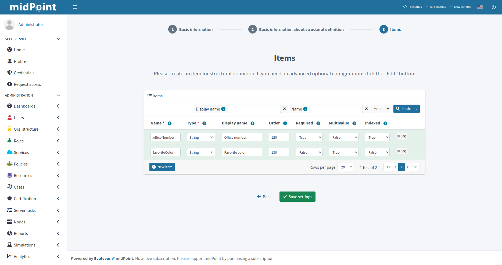Add a New item

(162, 167)
